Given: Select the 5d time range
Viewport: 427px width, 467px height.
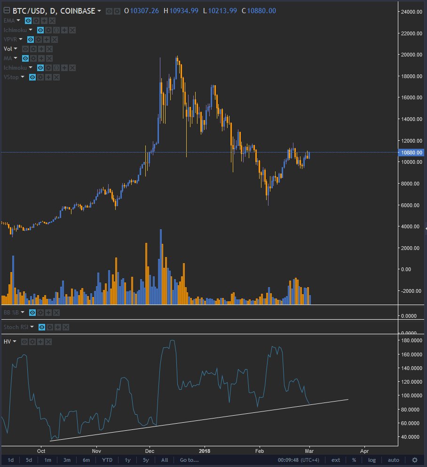Looking at the screenshot, I should tap(29, 460).
